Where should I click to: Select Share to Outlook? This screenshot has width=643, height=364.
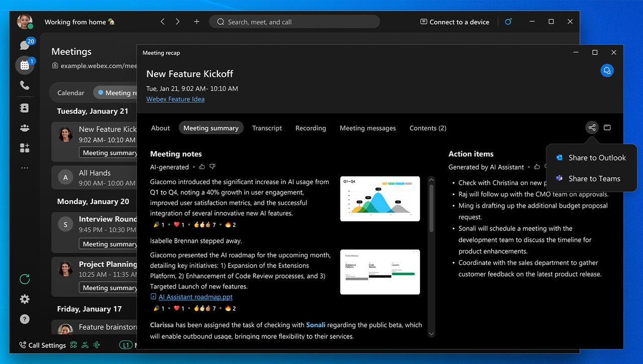point(591,158)
